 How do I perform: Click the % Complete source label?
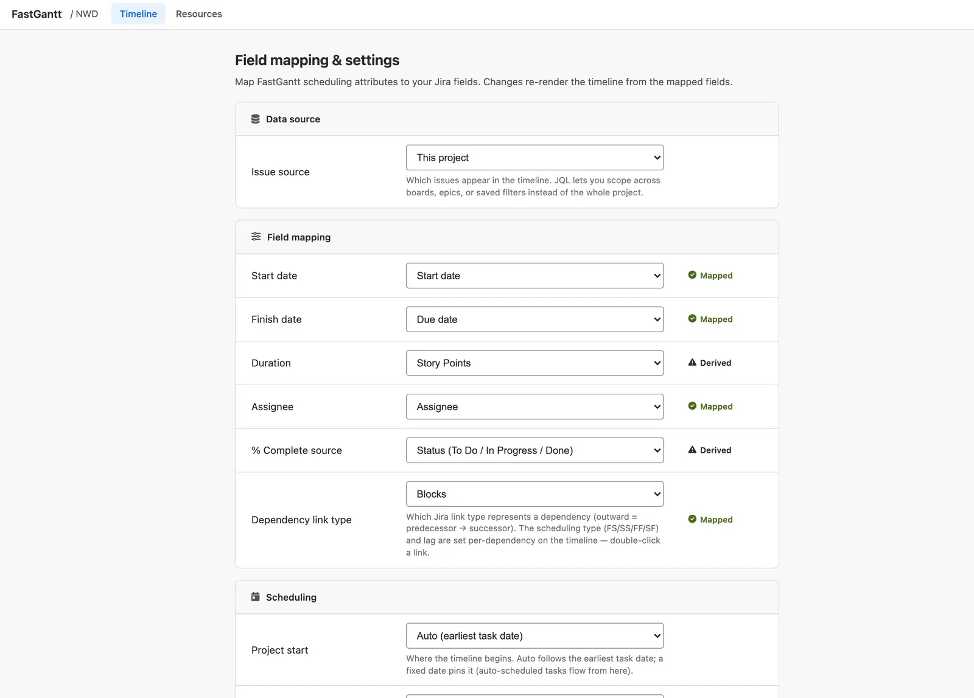[296, 451]
